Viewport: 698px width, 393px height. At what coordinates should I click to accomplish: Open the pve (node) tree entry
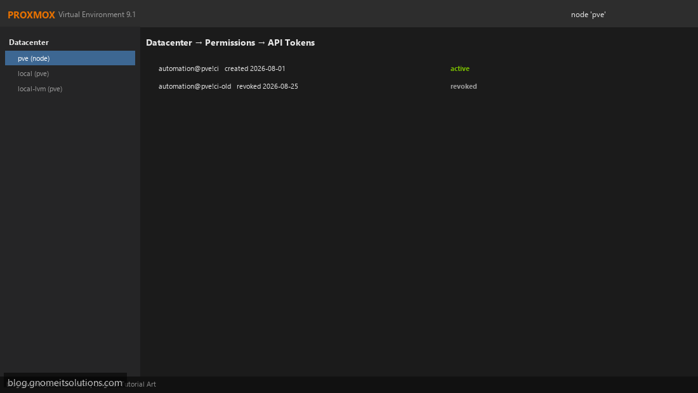(70, 58)
